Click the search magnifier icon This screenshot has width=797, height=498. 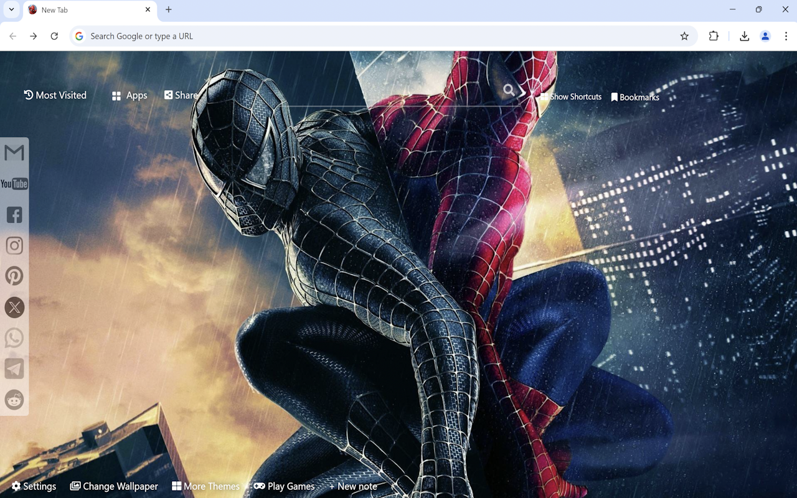pos(508,90)
